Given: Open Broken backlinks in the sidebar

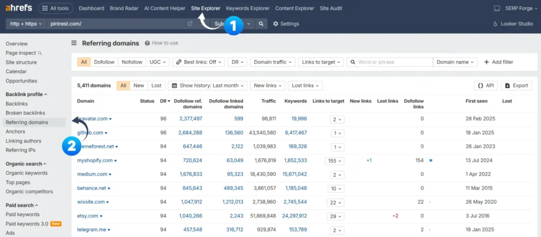Looking at the screenshot, I should tap(25, 113).
